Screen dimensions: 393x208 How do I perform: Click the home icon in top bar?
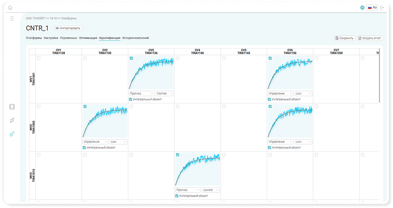click(10, 8)
